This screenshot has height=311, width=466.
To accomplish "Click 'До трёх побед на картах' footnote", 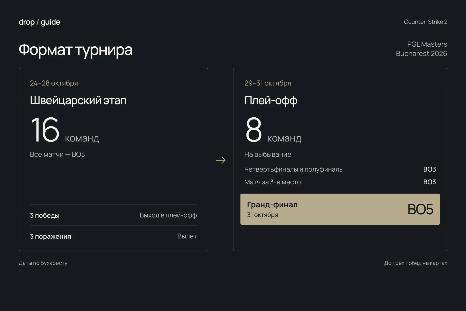I will [416, 263].
